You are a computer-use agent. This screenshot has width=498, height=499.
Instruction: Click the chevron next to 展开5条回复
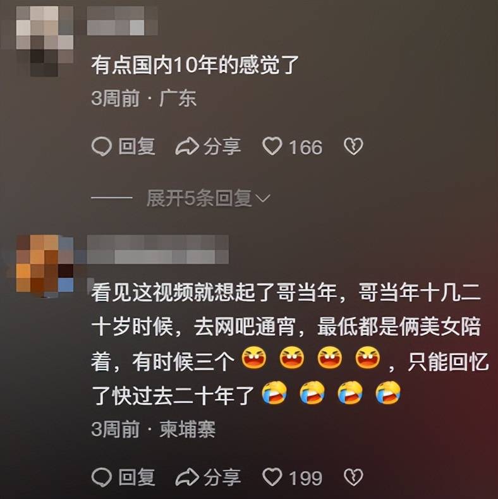tap(263, 199)
